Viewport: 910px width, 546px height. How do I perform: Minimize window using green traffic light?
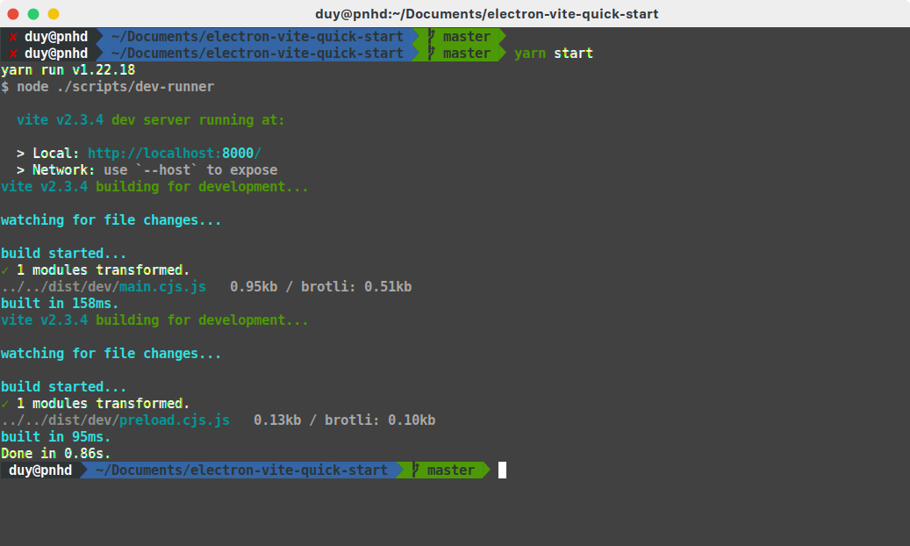[x=33, y=14]
